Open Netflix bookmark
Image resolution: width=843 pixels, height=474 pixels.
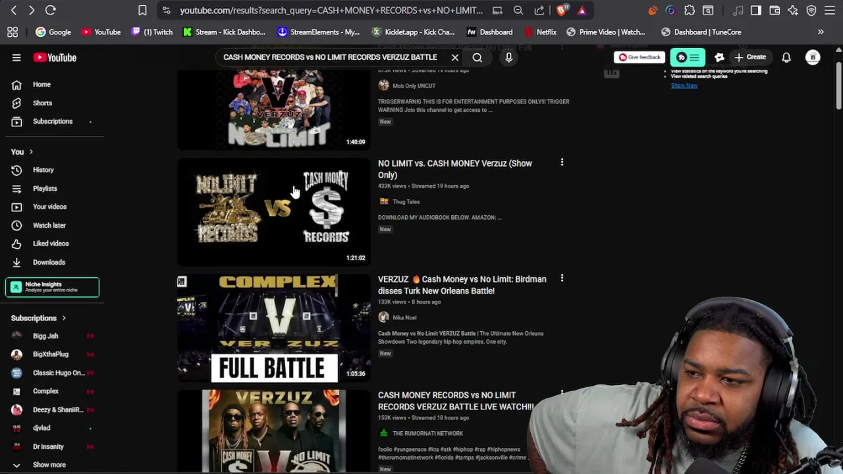pyautogui.click(x=540, y=32)
